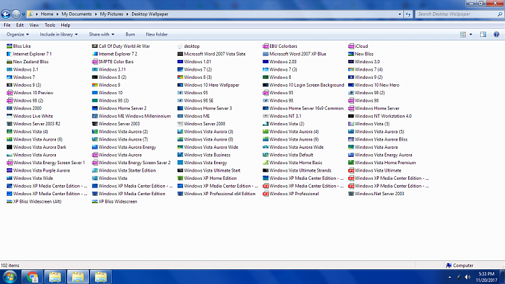Select Windows XP Professional x64 Edition
This screenshot has width=505, height=284.
[x=216, y=194]
